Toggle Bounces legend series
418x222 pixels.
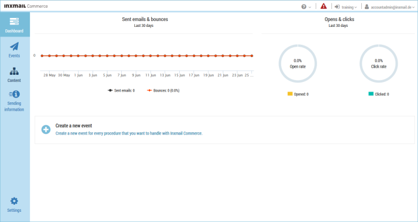point(163,90)
